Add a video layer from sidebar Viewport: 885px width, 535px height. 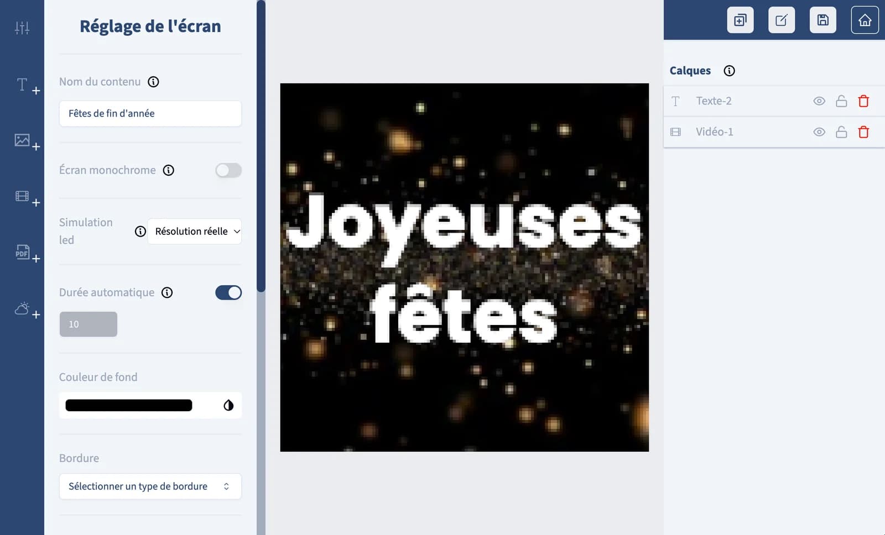(x=27, y=198)
